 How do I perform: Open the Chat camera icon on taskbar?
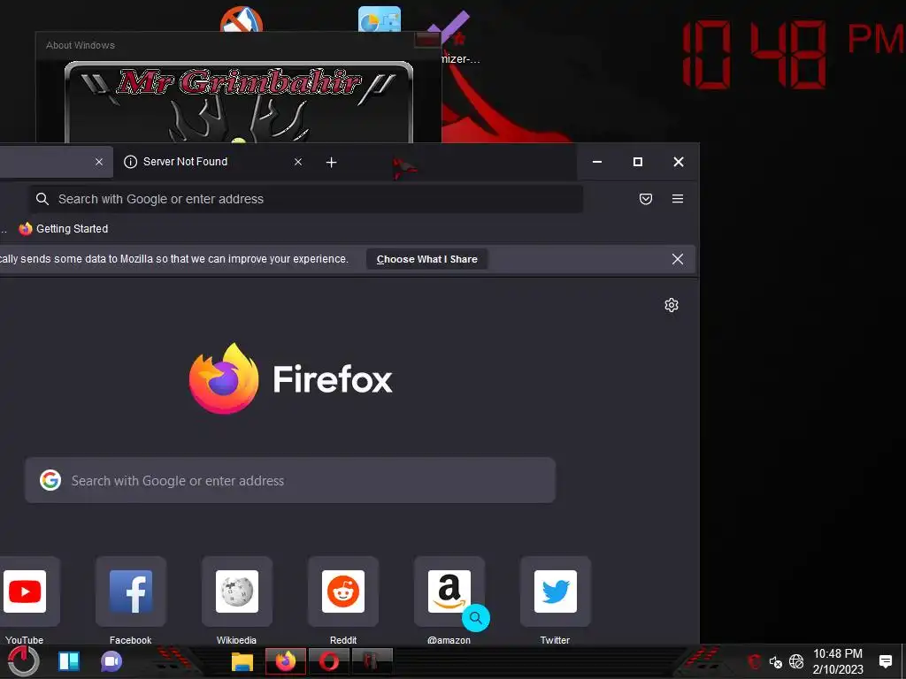click(111, 661)
